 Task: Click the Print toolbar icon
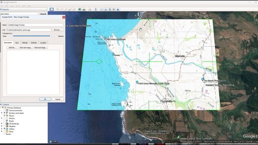tap(106, 9)
